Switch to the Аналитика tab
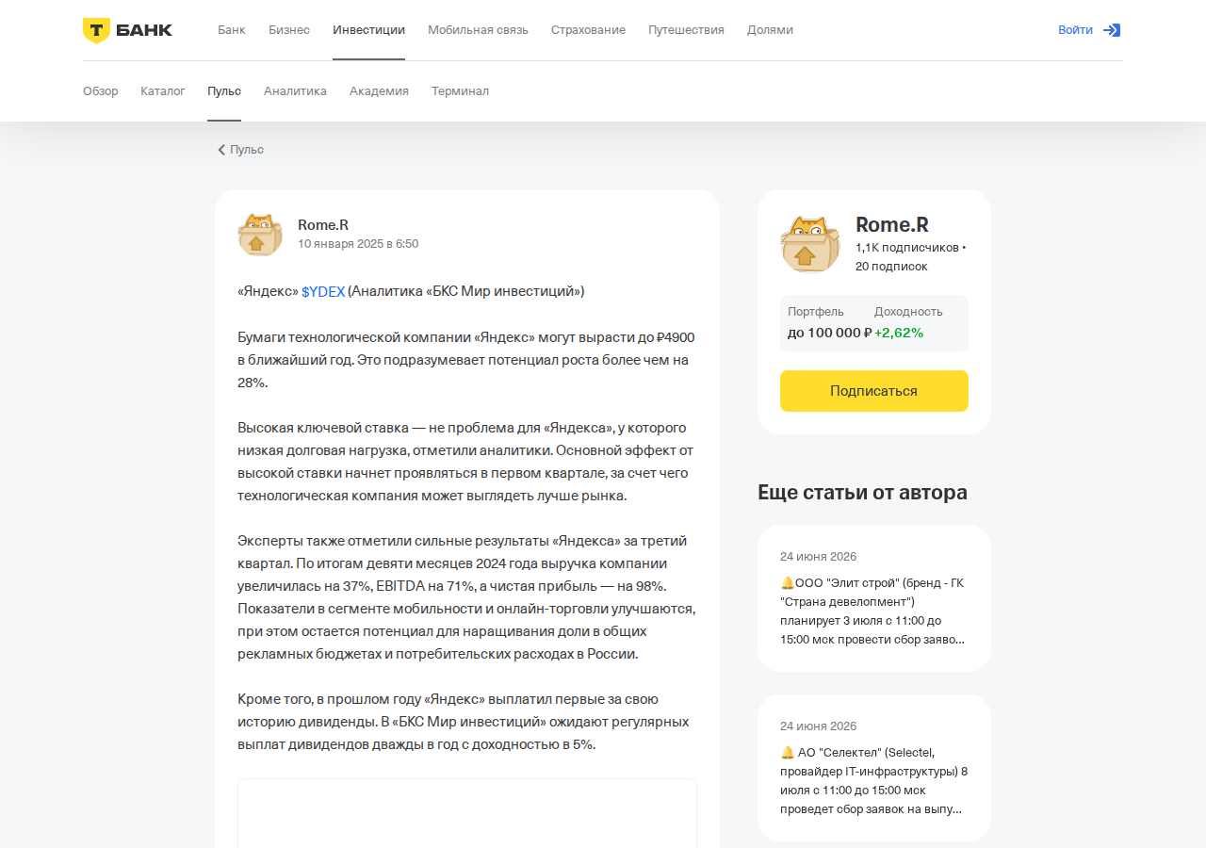1206x848 pixels. click(x=295, y=91)
